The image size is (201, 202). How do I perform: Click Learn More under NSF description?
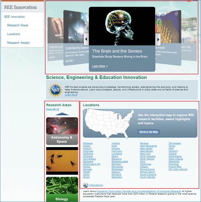71,95
